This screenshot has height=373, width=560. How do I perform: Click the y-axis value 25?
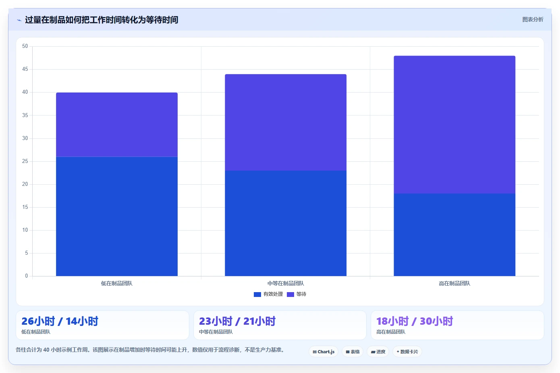click(x=25, y=161)
